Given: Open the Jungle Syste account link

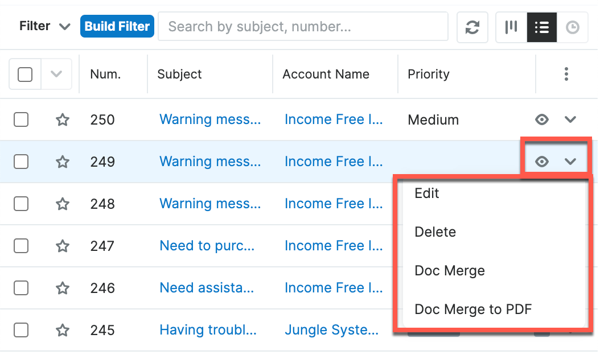Looking at the screenshot, I should coord(332,330).
